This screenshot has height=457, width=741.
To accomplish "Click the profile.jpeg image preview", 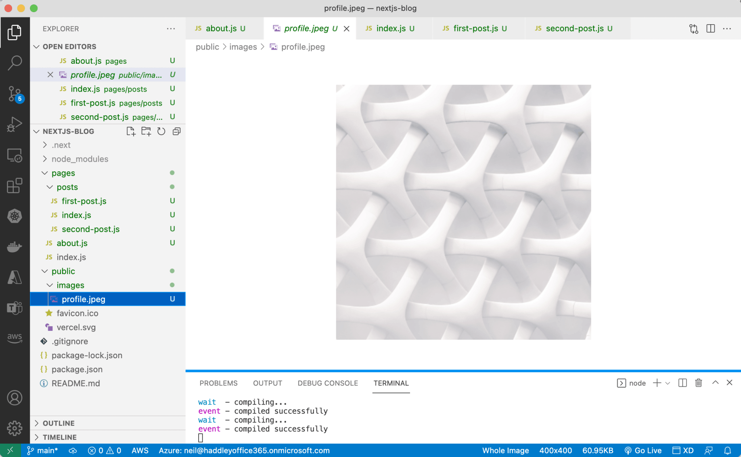I will pos(463,212).
